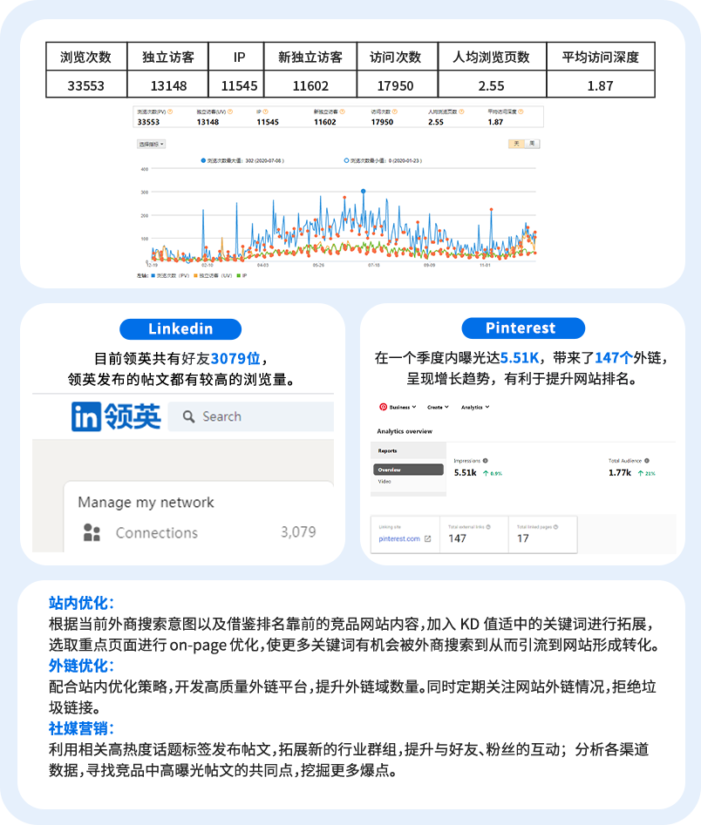Viewport: 701px width, 825px height.
Task: Click the help icon beside 独立访客(UV) stat
Action: coord(230,112)
